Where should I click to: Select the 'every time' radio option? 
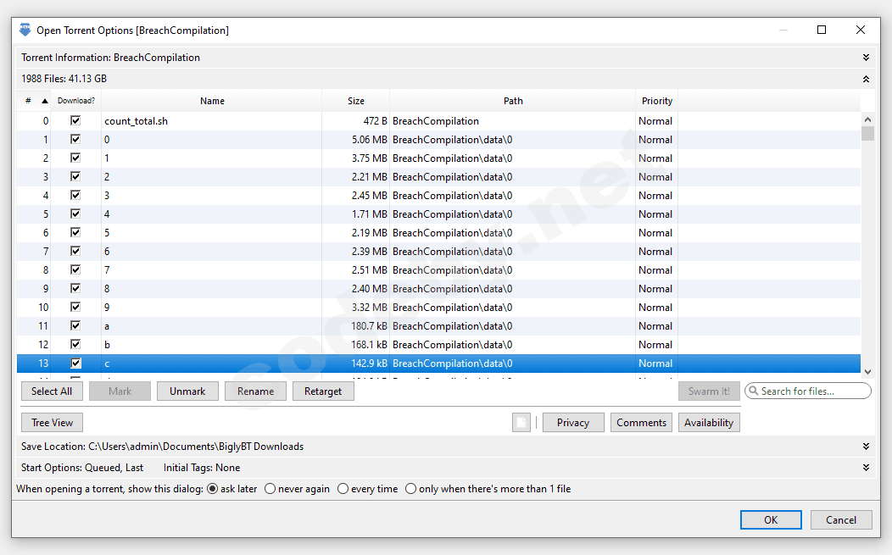point(343,489)
